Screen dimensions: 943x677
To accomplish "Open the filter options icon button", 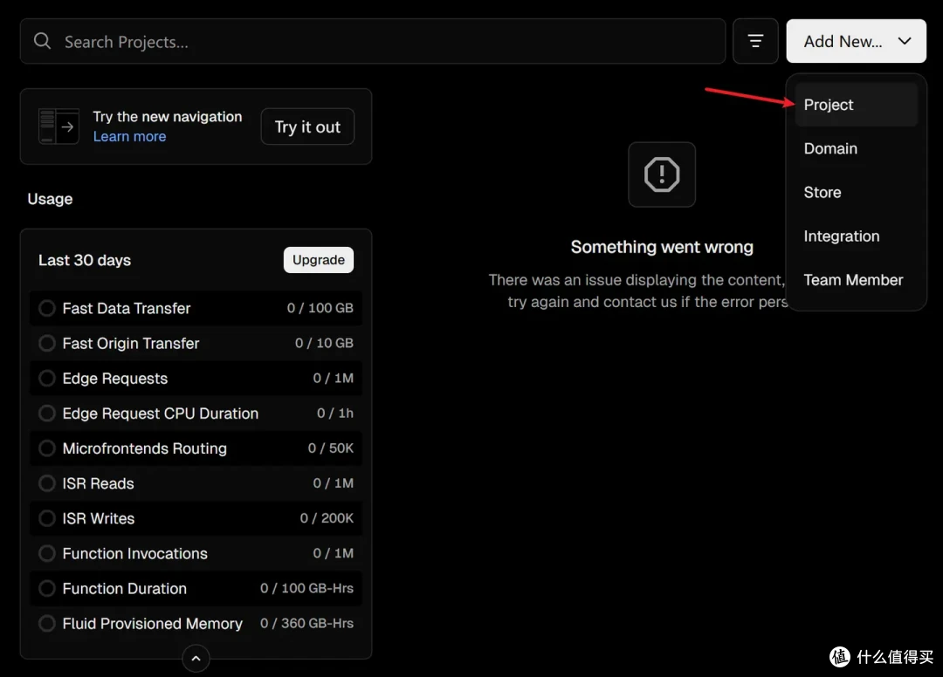I will (x=755, y=41).
